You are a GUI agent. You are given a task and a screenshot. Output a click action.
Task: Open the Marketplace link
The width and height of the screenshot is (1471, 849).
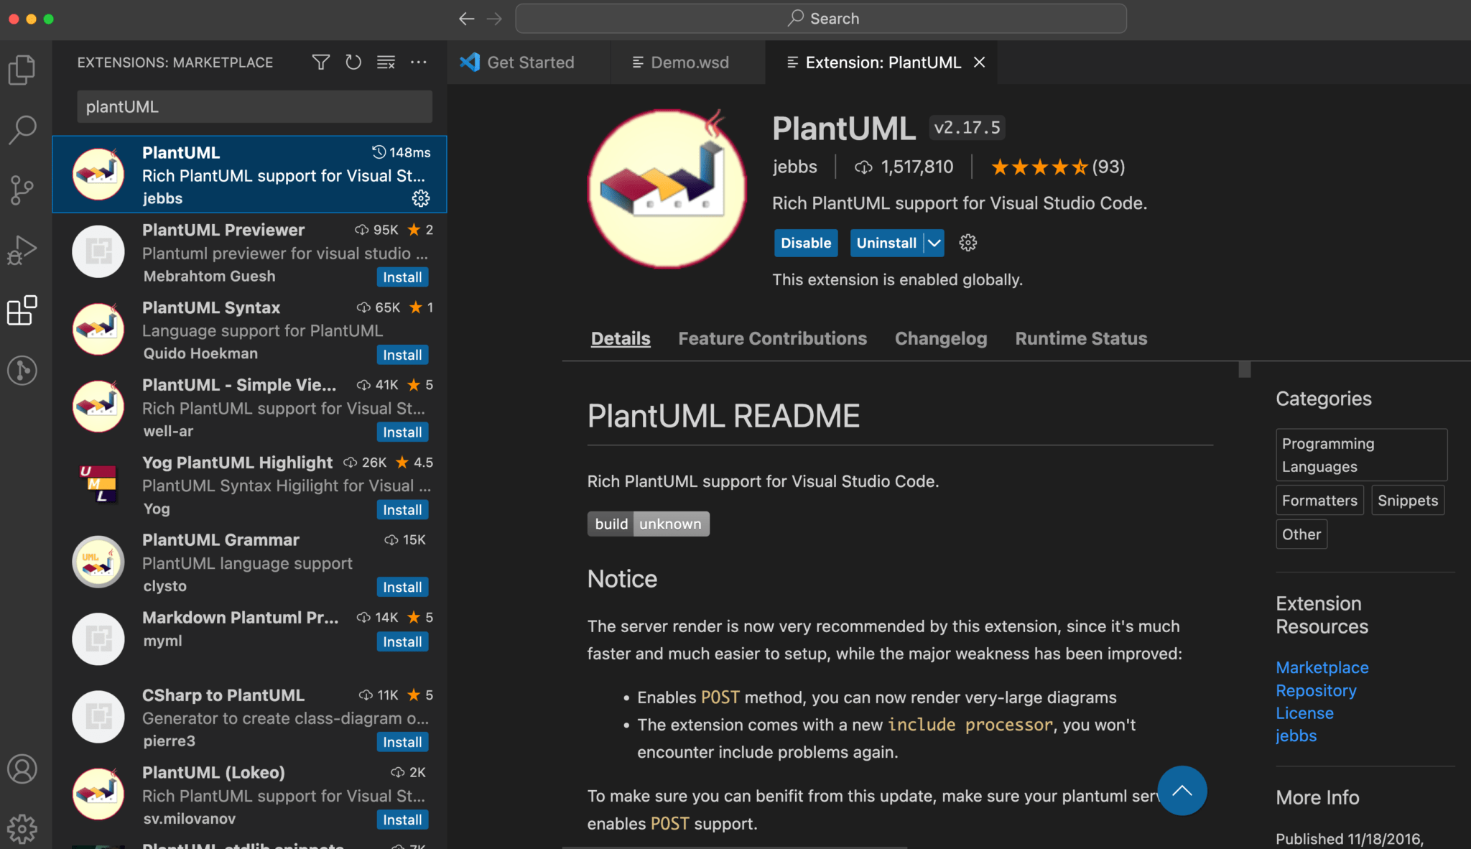click(1322, 667)
